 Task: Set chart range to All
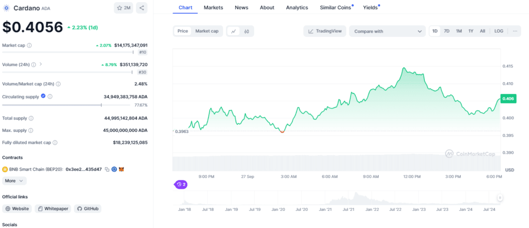483,31
